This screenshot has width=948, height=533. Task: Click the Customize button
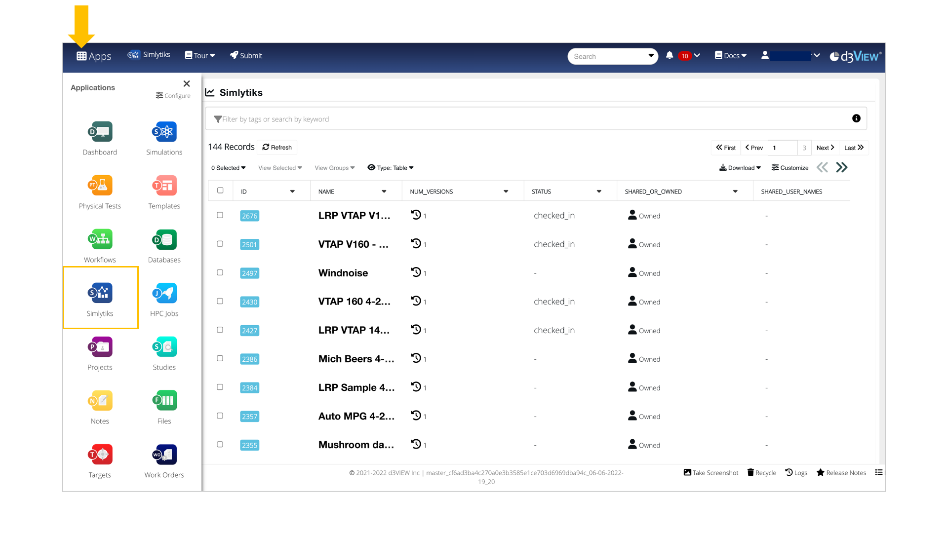click(790, 168)
